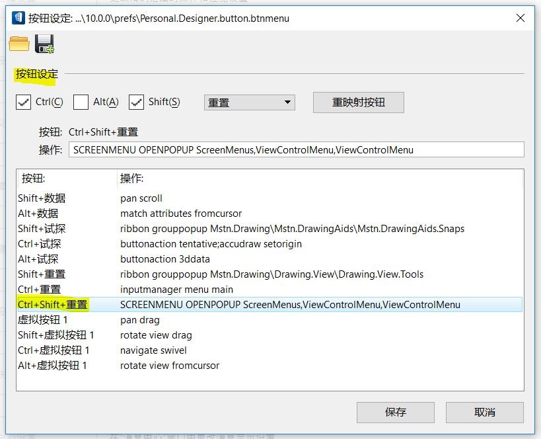Select the Alt+试探 row
Screen dimensions: 541x439
(x=270, y=259)
